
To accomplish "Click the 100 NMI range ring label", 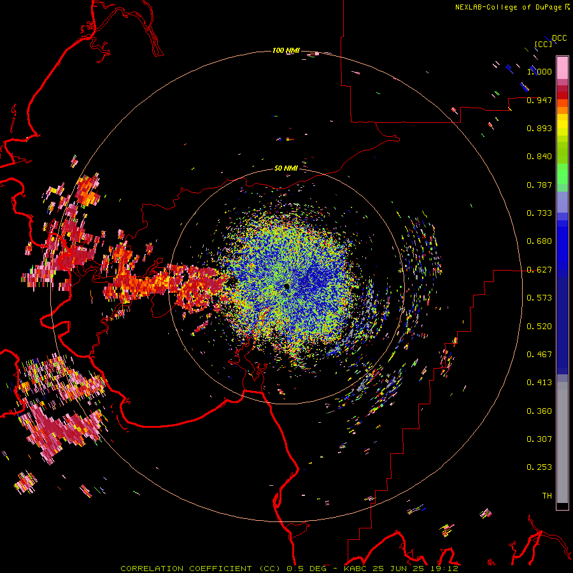I will click(x=286, y=50).
